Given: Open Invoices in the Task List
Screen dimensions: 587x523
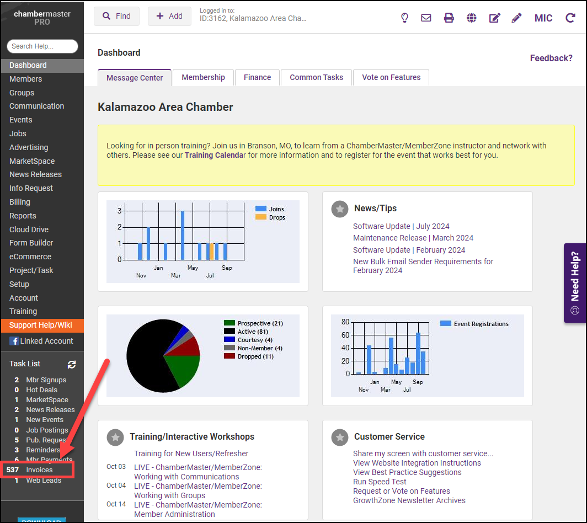Looking at the screenshot, I should click(x=39, y=470).
